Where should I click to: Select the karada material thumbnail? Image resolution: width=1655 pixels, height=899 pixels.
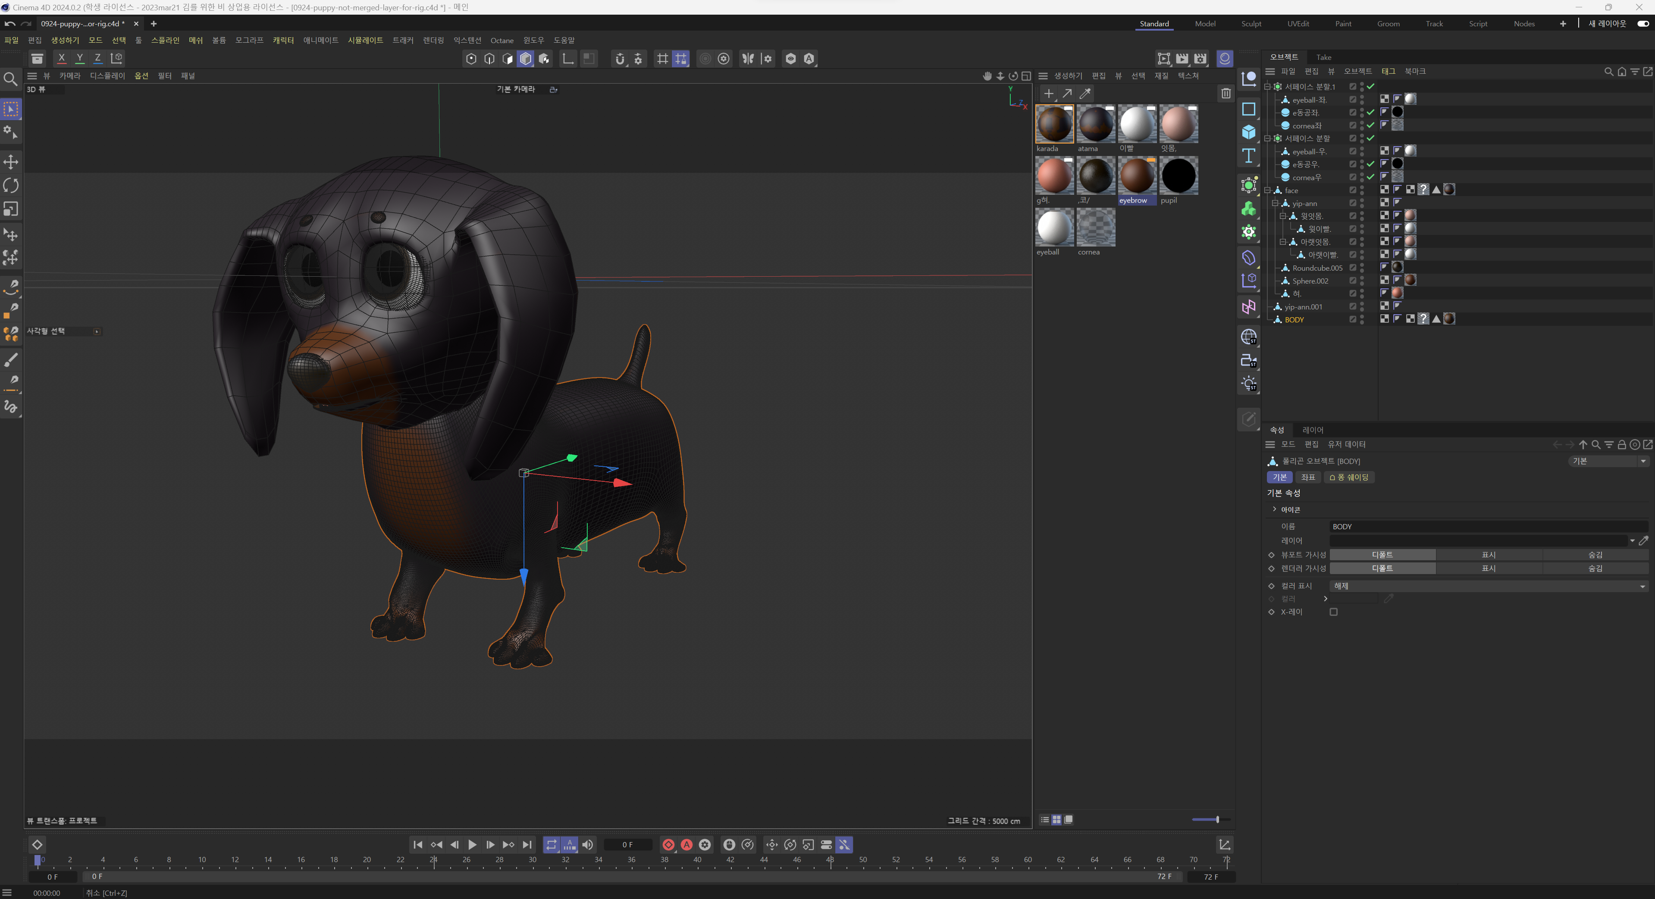click(1054, 124)
